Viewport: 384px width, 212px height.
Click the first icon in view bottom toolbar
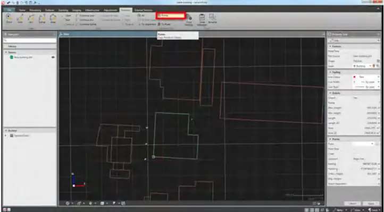point(68,203)
